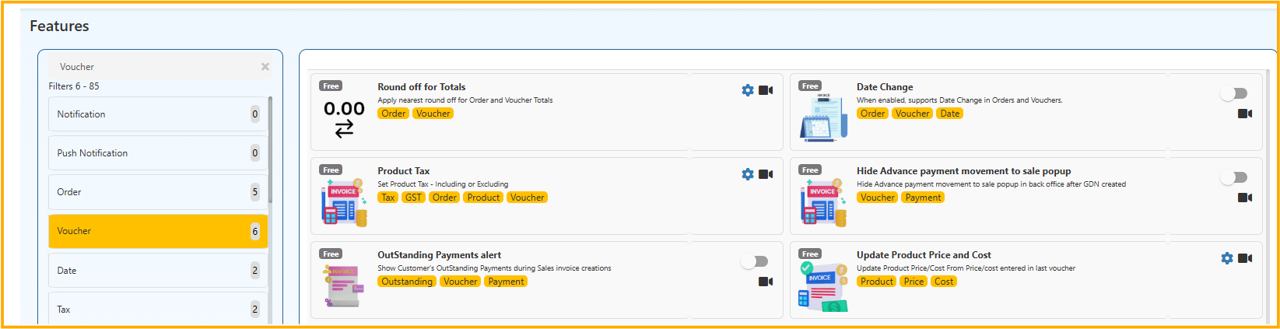The image size is (1280, 329).
Task: Enable the Date Change toggle
Action: tap(1233, 93)
